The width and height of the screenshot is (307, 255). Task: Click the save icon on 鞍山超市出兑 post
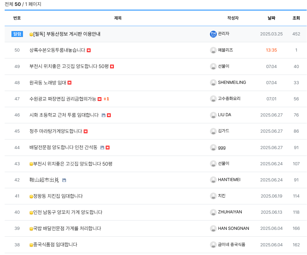pos(64,180)
